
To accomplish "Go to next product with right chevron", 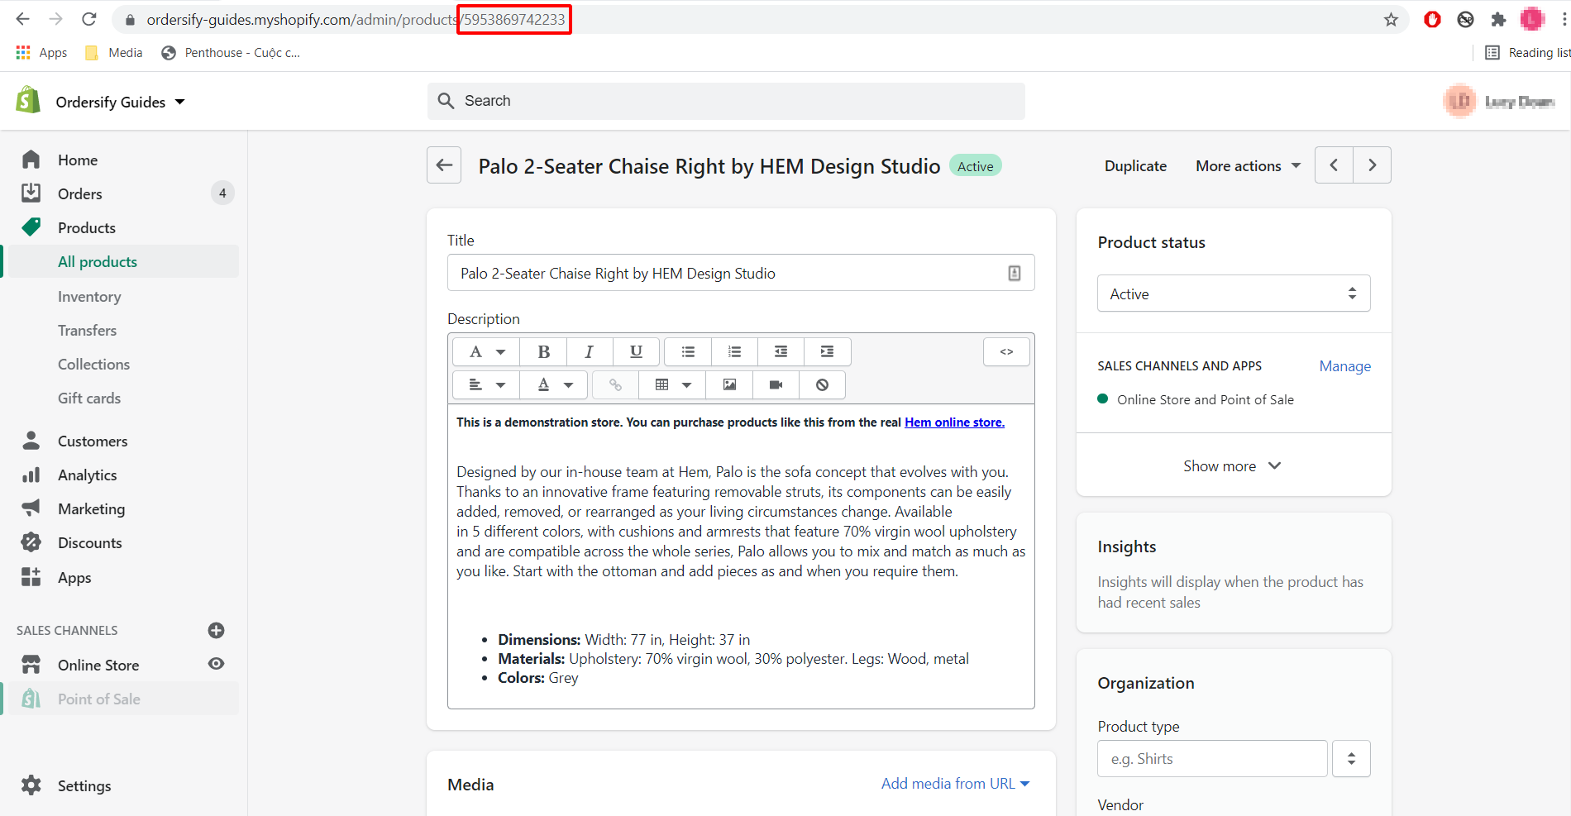I will 1373,165.
